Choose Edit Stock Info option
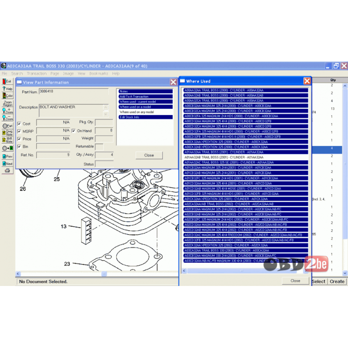The height and width of the screenshot is (348, 348). (145, 117)
